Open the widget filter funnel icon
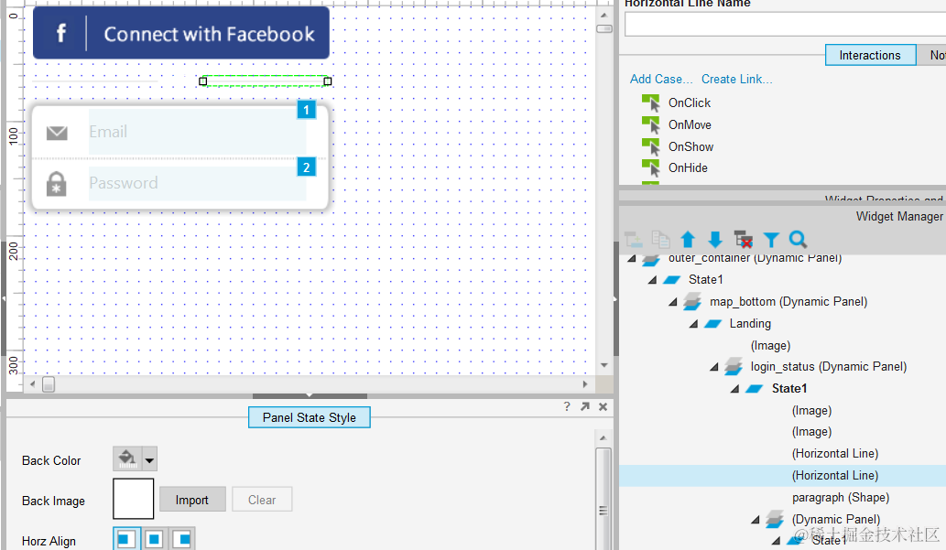Viewport: 946px width, 550px height. [771, 240]
